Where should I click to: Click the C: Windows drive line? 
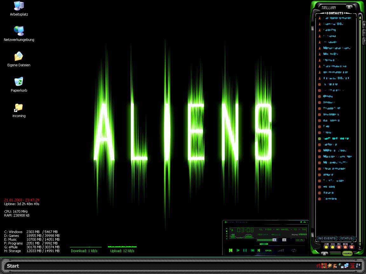pyautogui.click(x=31, y=232)
